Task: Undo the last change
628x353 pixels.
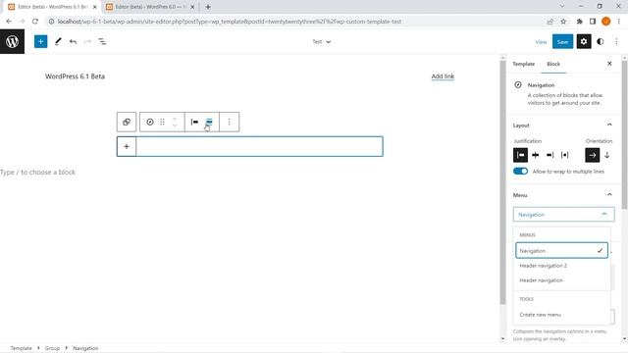Action: coord(73,41)
